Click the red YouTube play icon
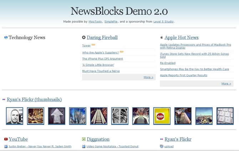Viewport: 239px width, 151px height. (x=6, y=139)
